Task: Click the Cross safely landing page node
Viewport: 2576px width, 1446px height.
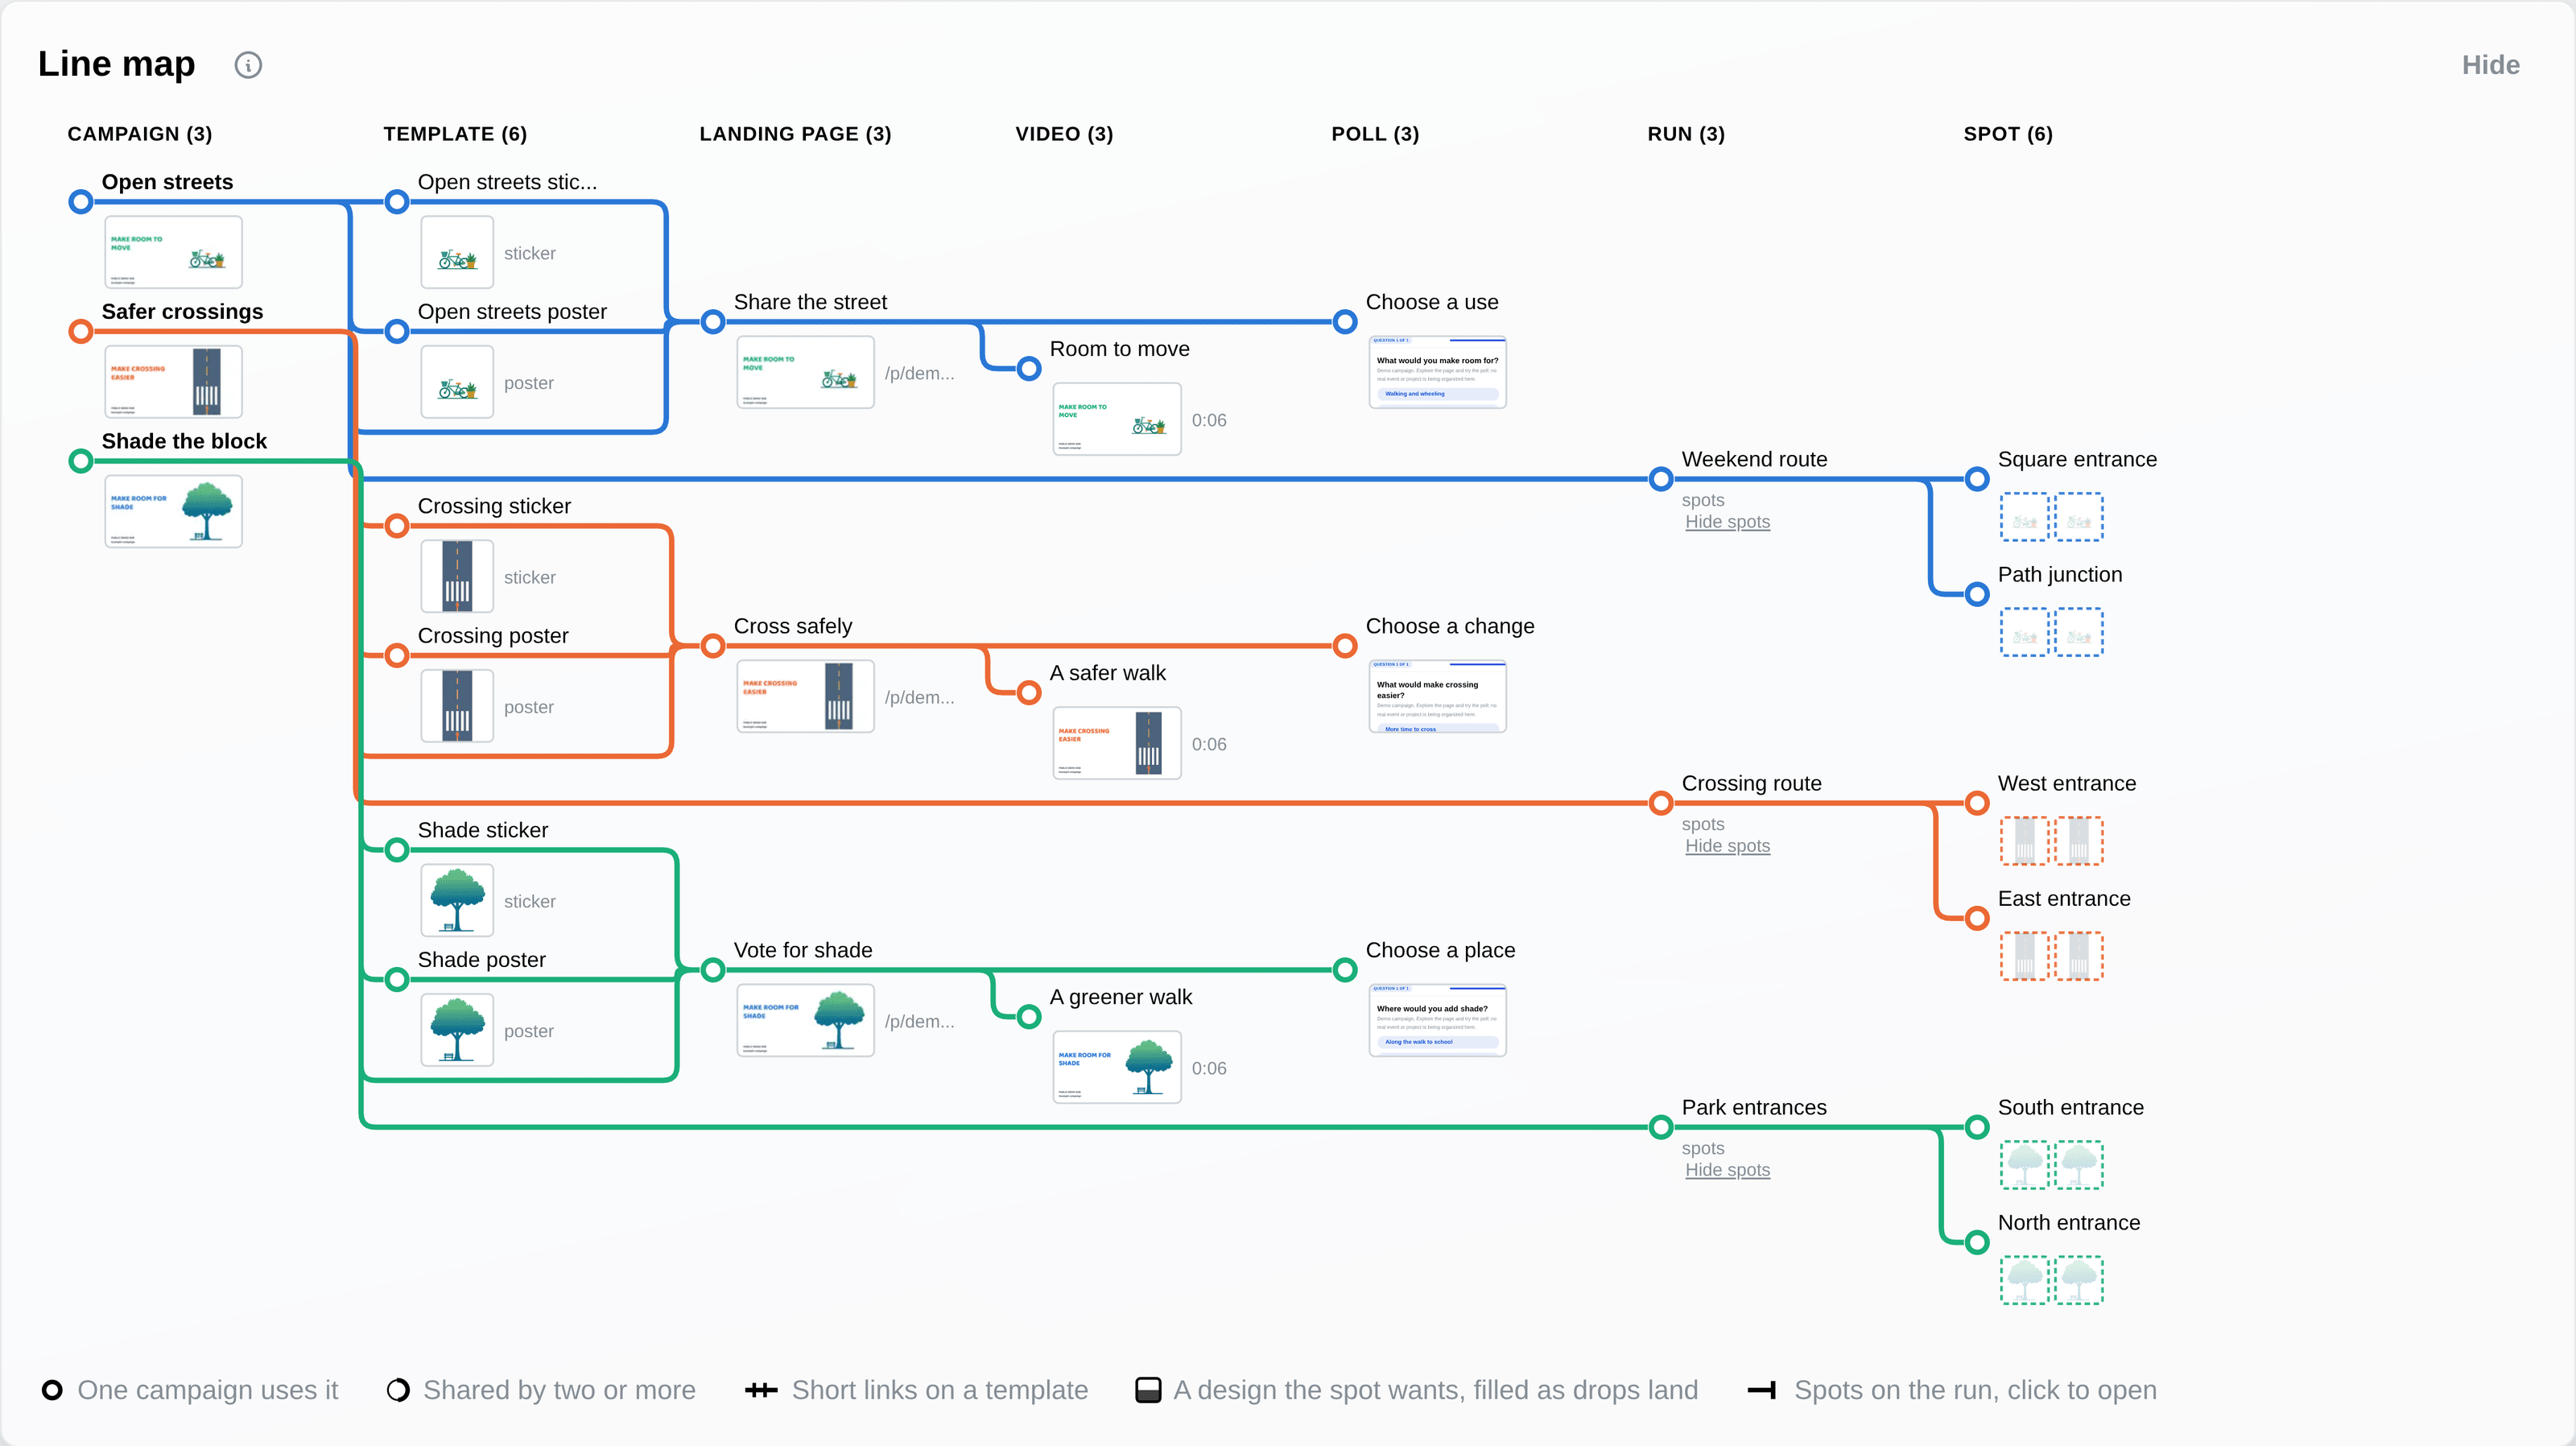Action: point(713,646)
